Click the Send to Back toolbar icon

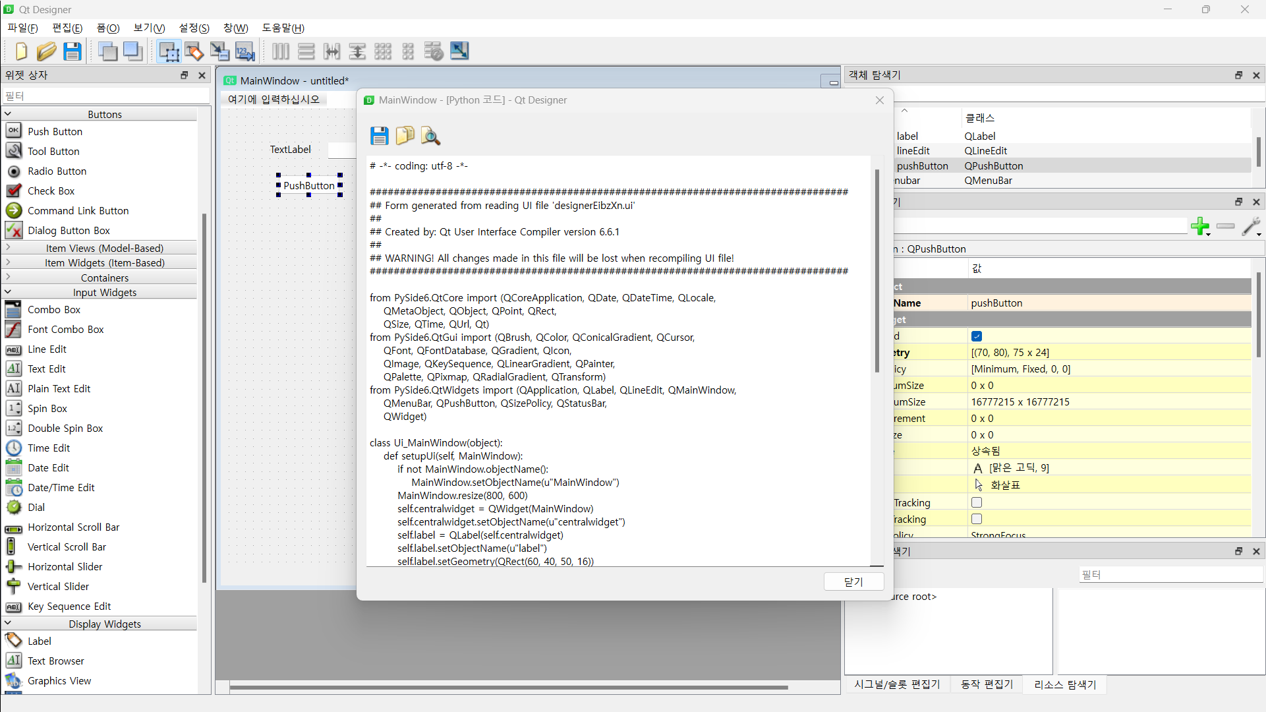pos(107,51)
